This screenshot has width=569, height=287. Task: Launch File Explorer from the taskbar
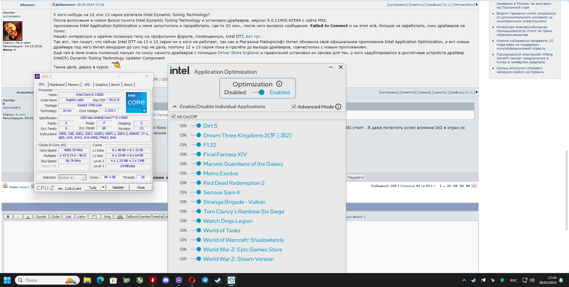pyautogui.click(x=87, y=280)
